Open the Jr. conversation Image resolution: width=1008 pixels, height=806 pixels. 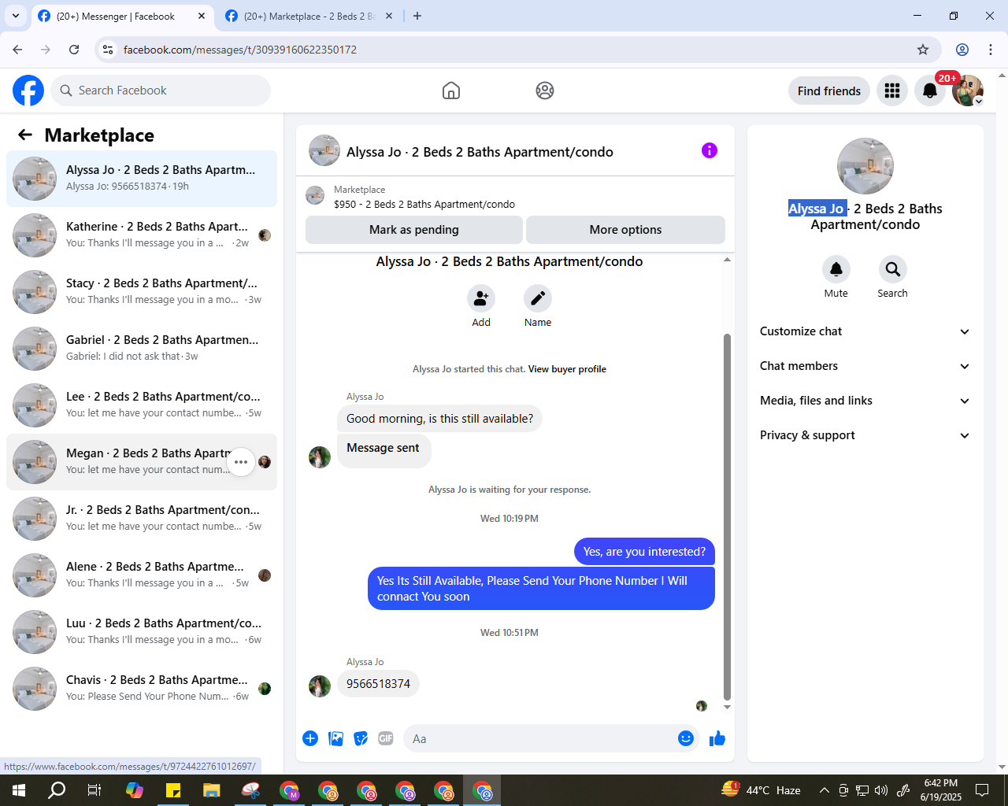point(142,519)
